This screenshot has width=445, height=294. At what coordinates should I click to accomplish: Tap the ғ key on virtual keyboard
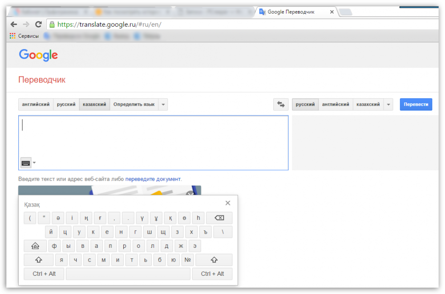coord(100,218)
